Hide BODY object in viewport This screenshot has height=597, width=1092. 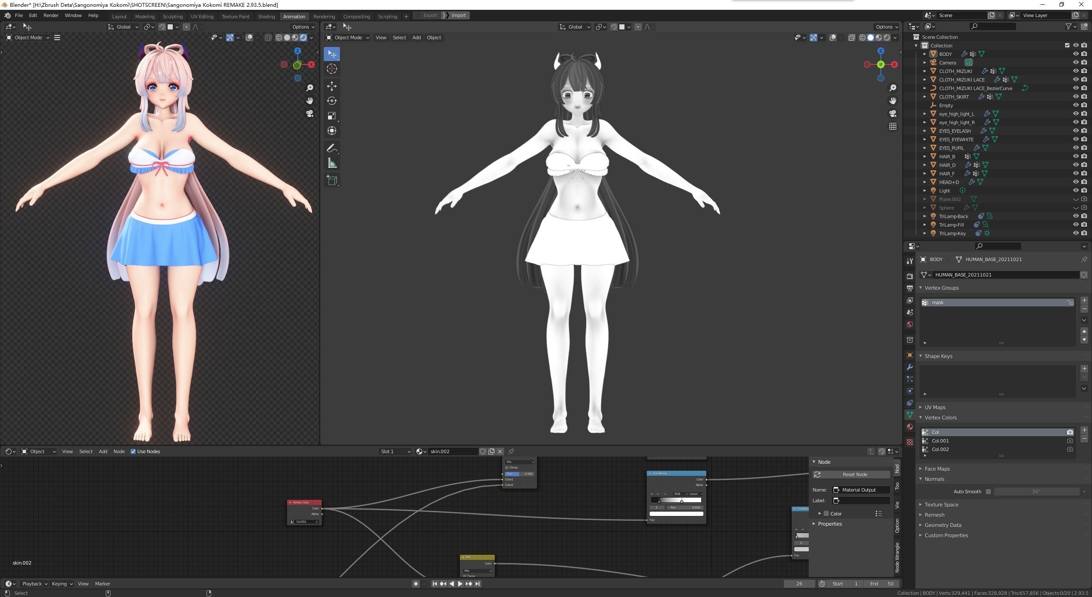click(x=1076, y=54)
